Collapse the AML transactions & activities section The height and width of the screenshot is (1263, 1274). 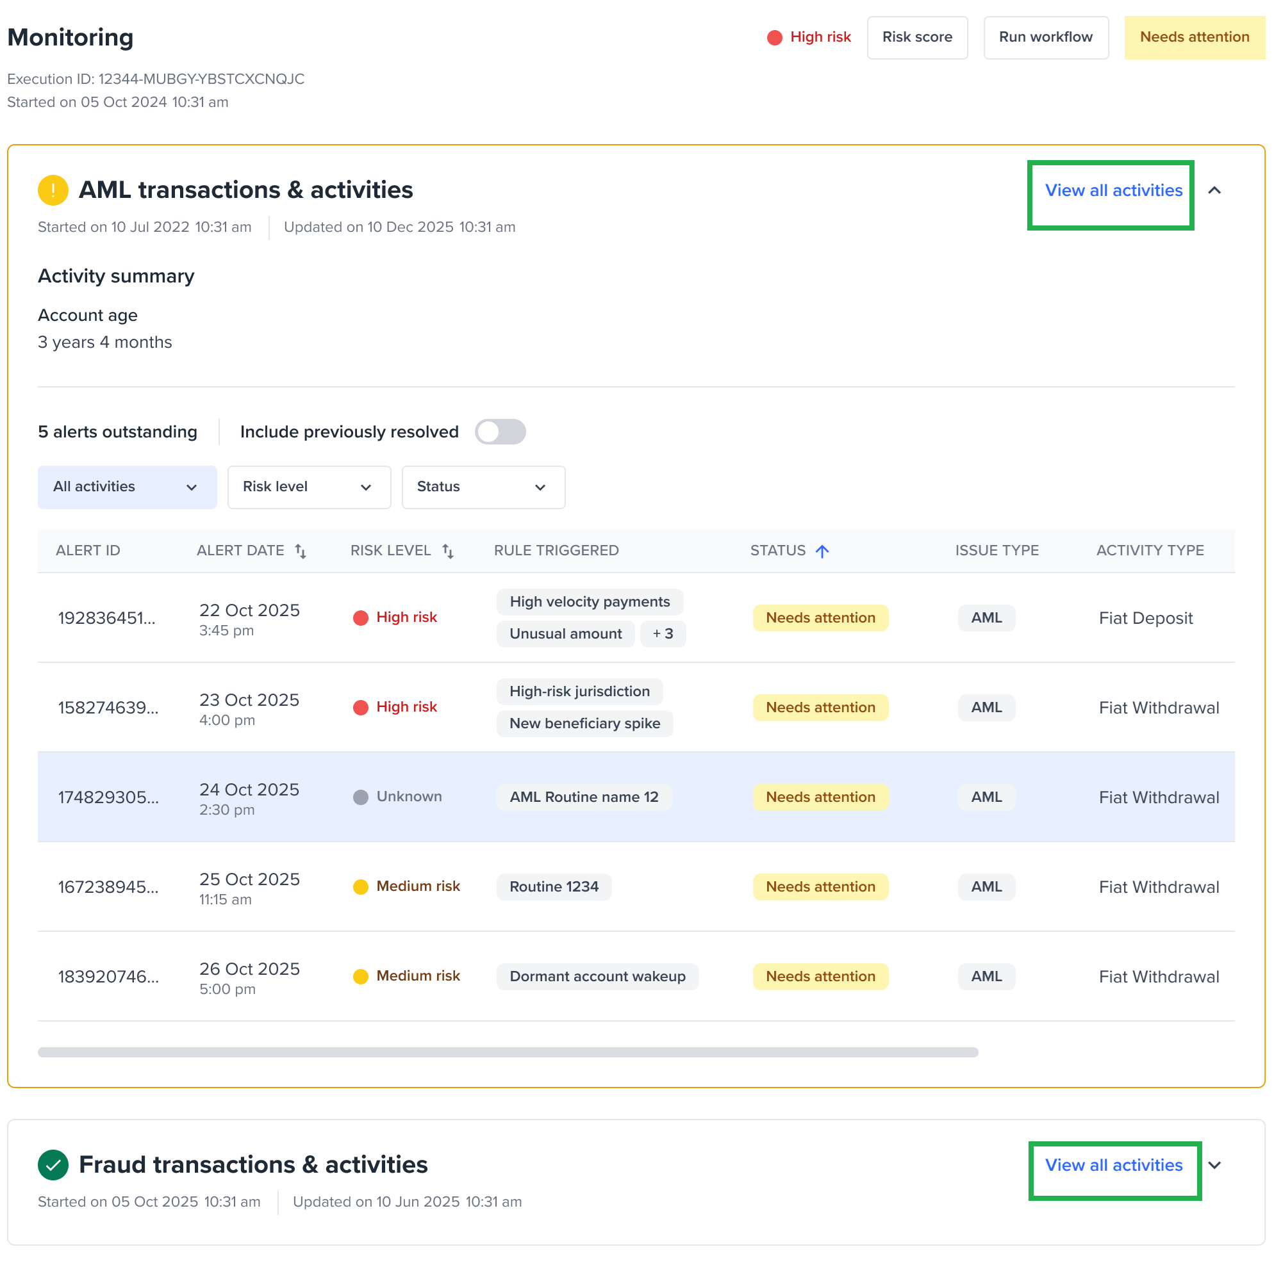point(1215,191)
